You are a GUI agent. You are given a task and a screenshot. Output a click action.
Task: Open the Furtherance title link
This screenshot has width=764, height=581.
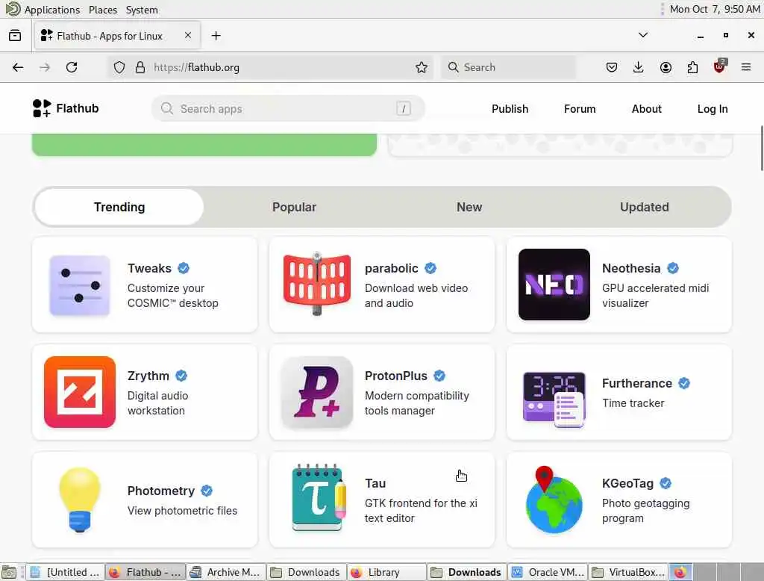tap(637, 383)
